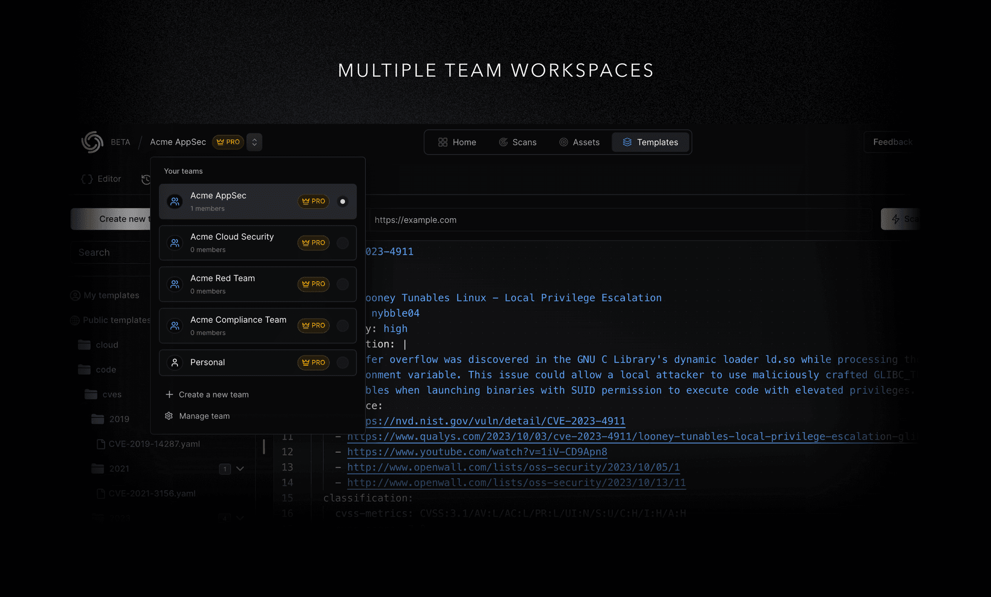Image resolution: width=991 pixels, height=597 pixels.
Task: Choose Create a new team
Action: point(207,395)
